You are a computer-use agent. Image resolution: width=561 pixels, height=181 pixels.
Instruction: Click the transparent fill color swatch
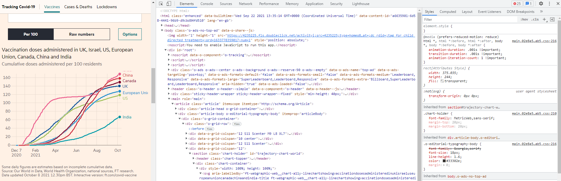pos(442,81)
